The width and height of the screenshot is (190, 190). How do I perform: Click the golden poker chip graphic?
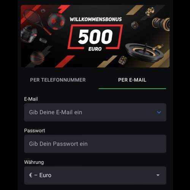click(x=150, y=11)
